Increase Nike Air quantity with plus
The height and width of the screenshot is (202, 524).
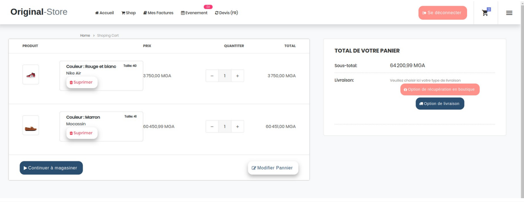tap(237, 76)
